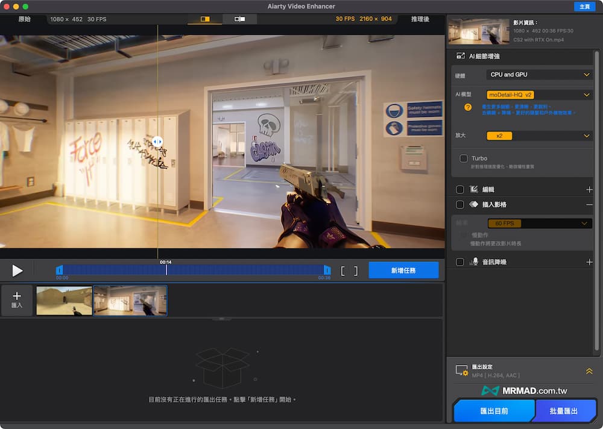Click the 新增任務 add task button
The image size is (603, 429).
403,271
